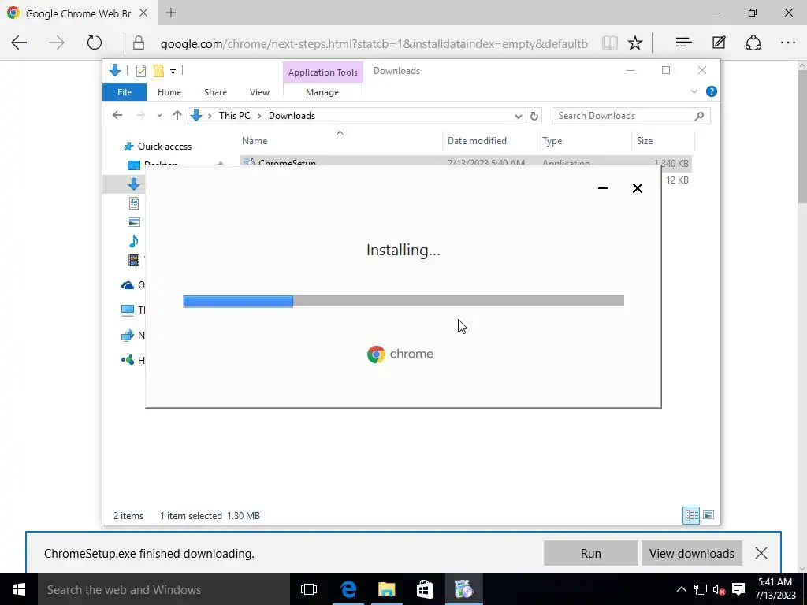Select Music note icon in navigation pane

[x=134, y=241]
